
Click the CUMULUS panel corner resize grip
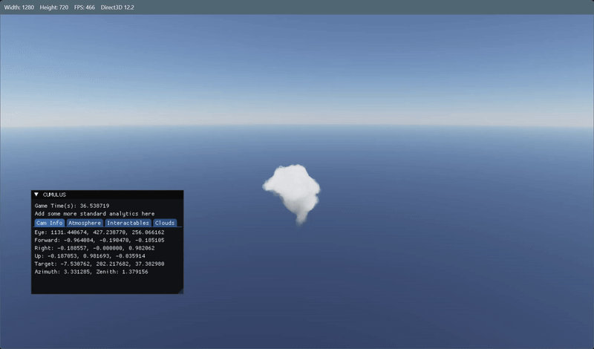pyautogui.click(x=180, y=291)
